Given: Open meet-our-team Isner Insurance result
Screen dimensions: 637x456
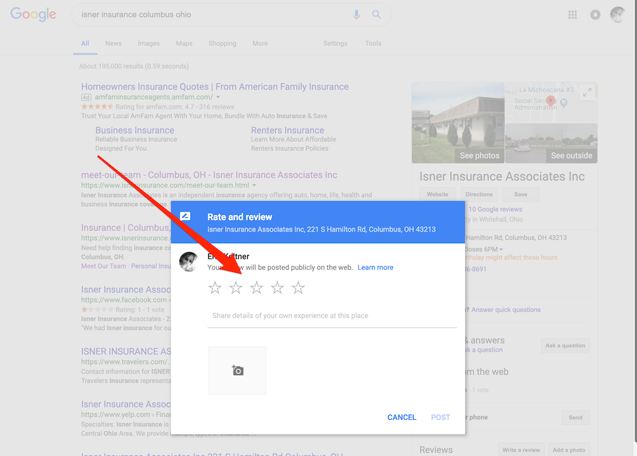Looking at the screenshot, I should (x=209, y=175).
